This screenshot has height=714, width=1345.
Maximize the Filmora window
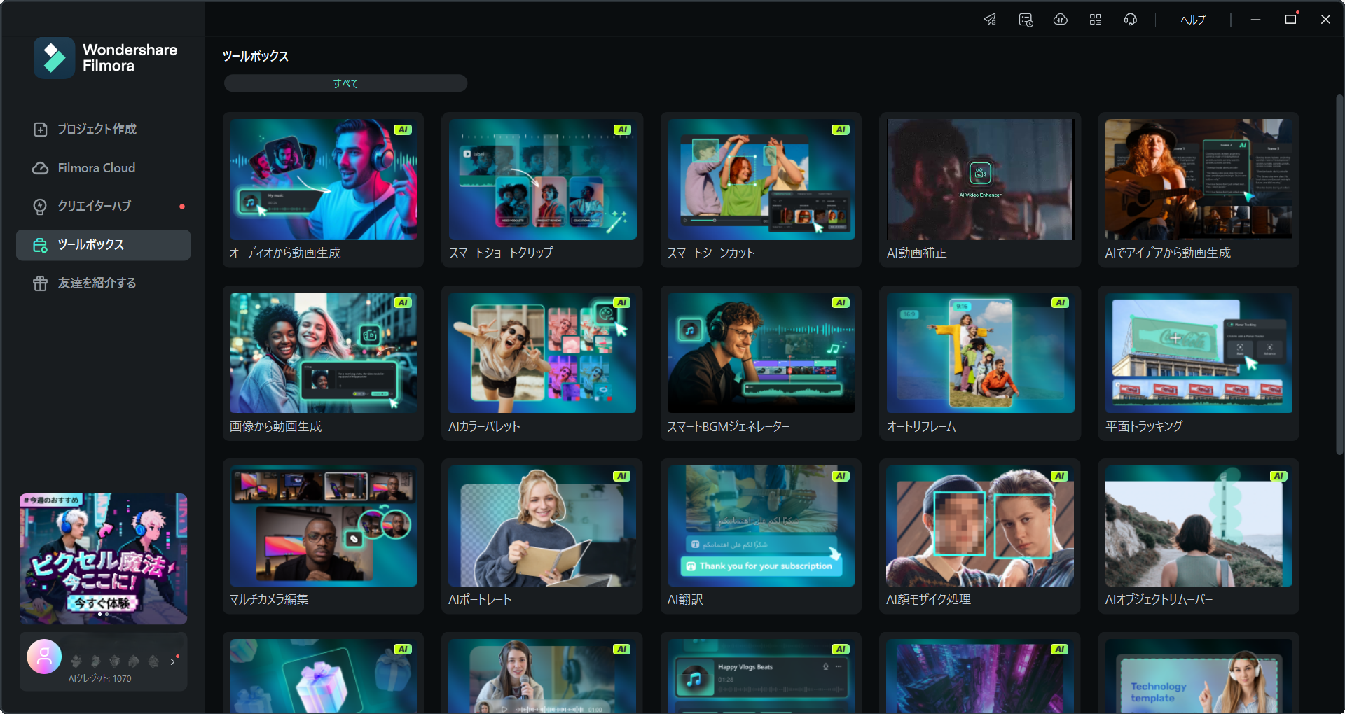[1291, 20]
